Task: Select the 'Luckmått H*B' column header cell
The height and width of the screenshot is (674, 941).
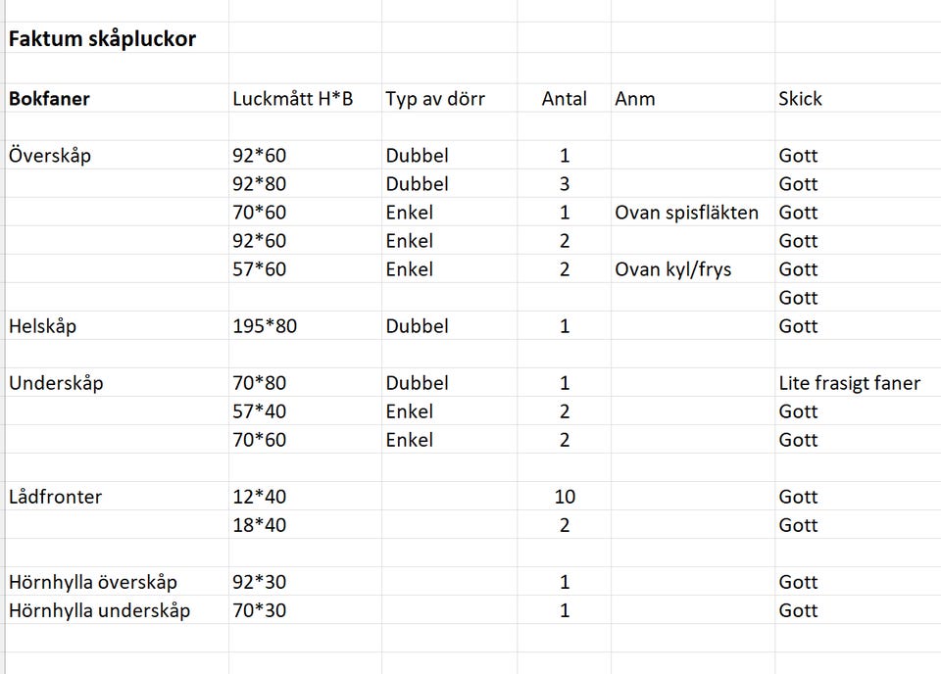Action: pyautogui.click(x=292, y=99)
